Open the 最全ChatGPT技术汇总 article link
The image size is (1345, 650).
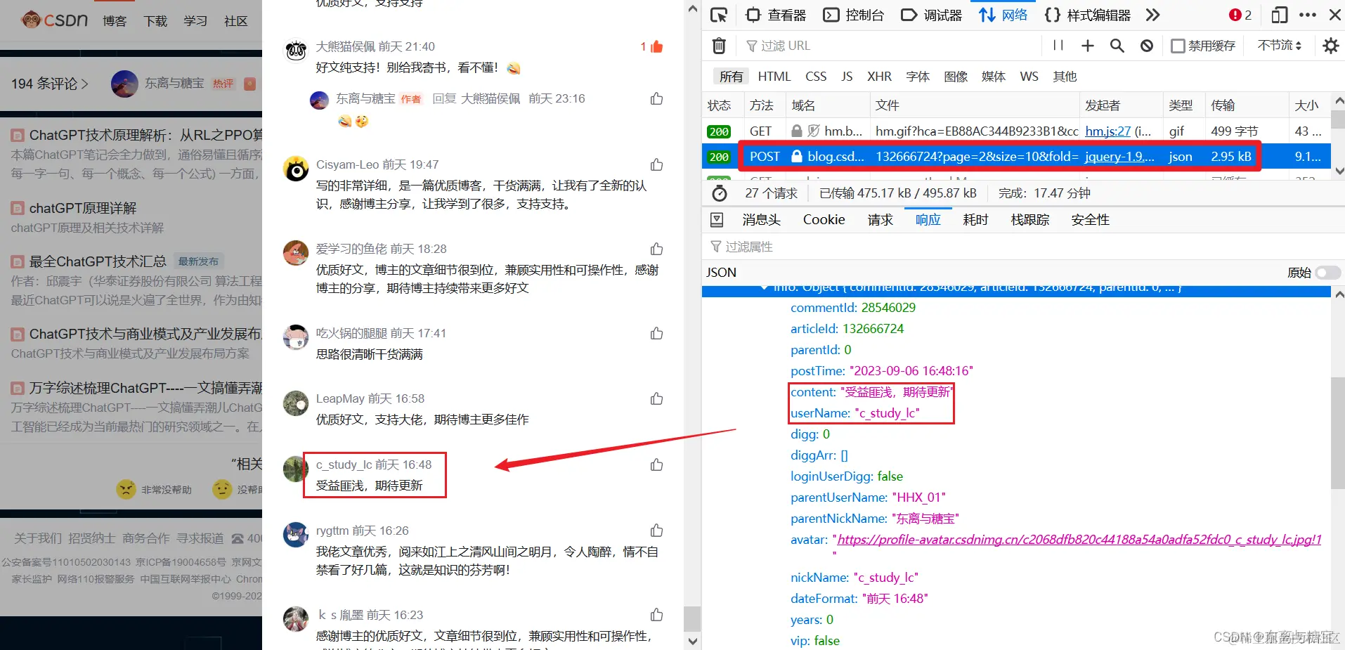[x=97, y=261]
